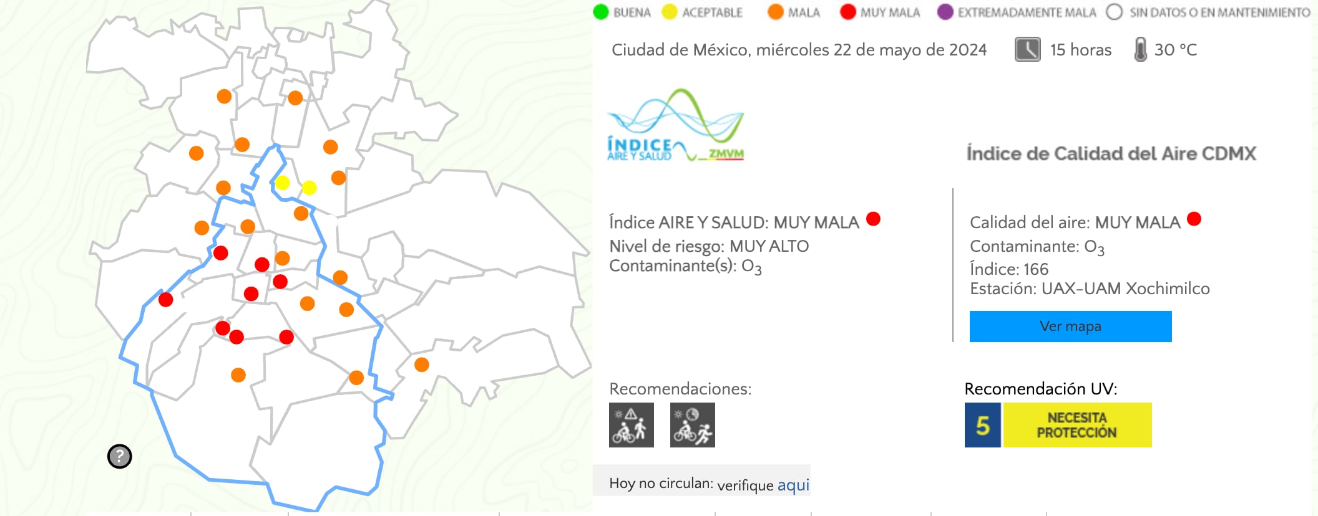Click the orange MALA legend dot
This screenshot has height=516, width=1318.
(x=775, y=12)
